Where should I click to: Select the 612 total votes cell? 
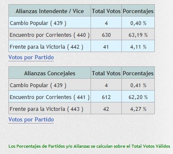click(x=106, y=96)
